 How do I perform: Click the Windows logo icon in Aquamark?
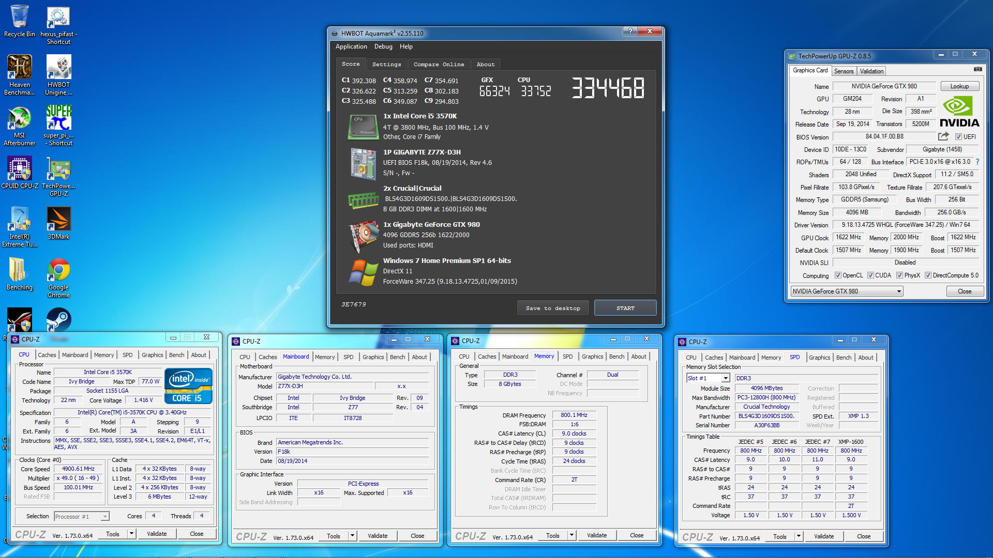363,272
